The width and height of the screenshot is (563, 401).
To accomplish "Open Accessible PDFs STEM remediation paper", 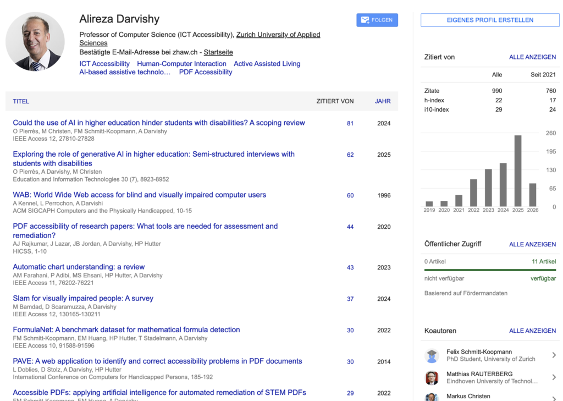I will 159,392.
